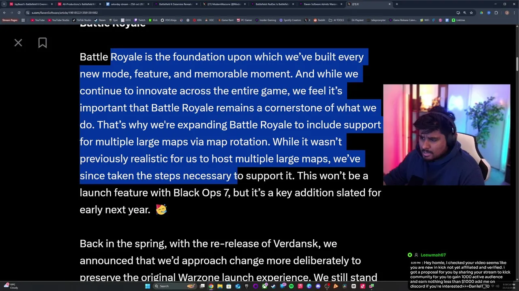Open the Linktree bookmark
Screen dimensions: 519x291
click(459, 20)
